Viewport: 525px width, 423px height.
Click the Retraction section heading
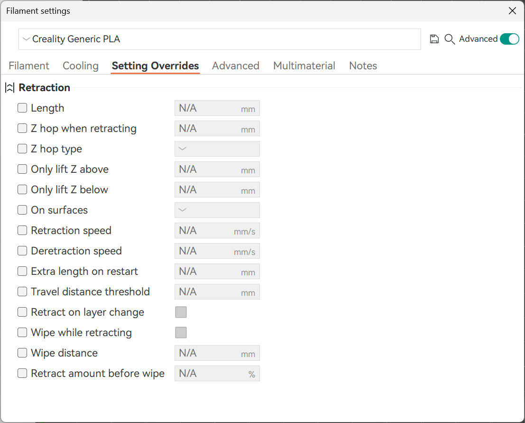[x=44, y=88]
